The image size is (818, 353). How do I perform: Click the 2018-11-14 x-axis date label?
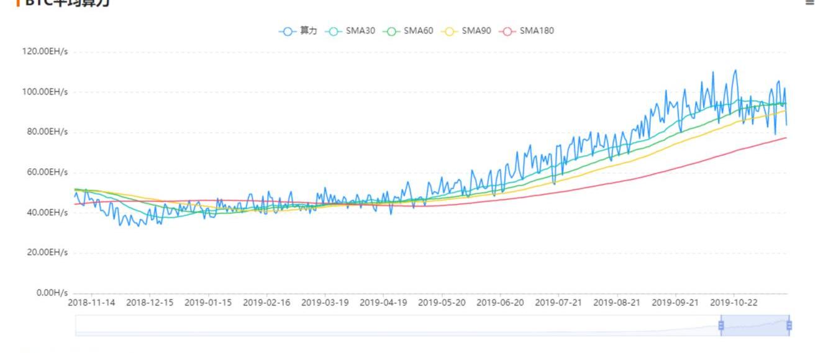[x=92, y=303]
